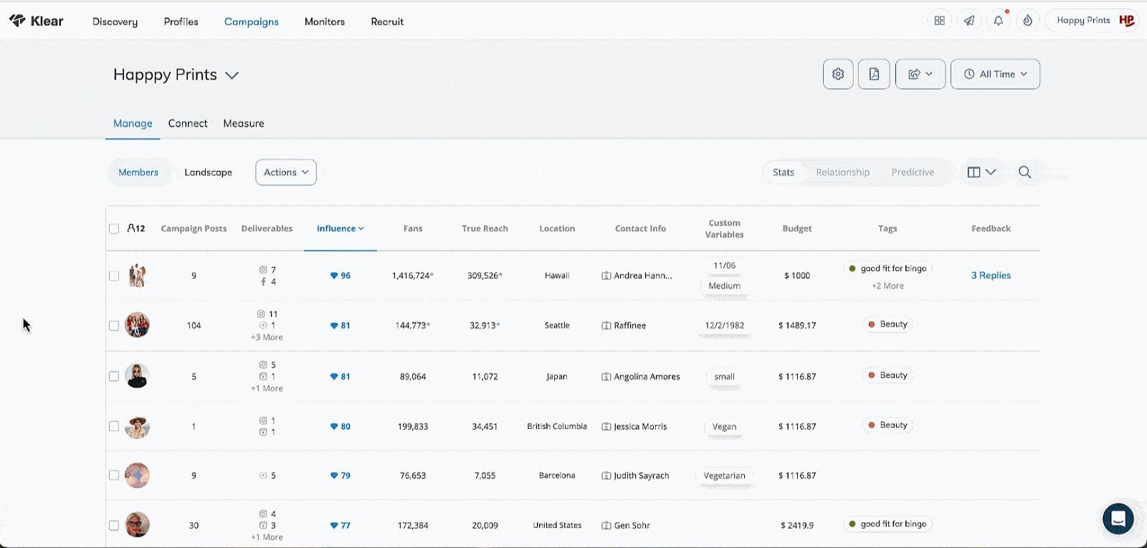Click the Vegetarian custom variable
1147x548 pixels.
(x=724, y=476)
